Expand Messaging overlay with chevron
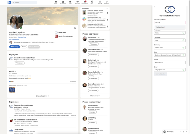This screenshot has width=190, height=134. 186,132
